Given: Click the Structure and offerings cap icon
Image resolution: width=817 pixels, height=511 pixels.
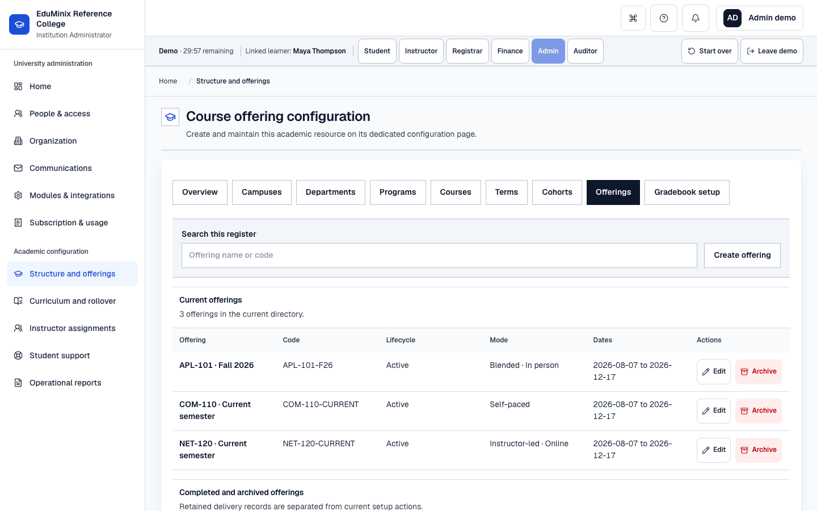Looking at the screenshot, I should 18,274.
